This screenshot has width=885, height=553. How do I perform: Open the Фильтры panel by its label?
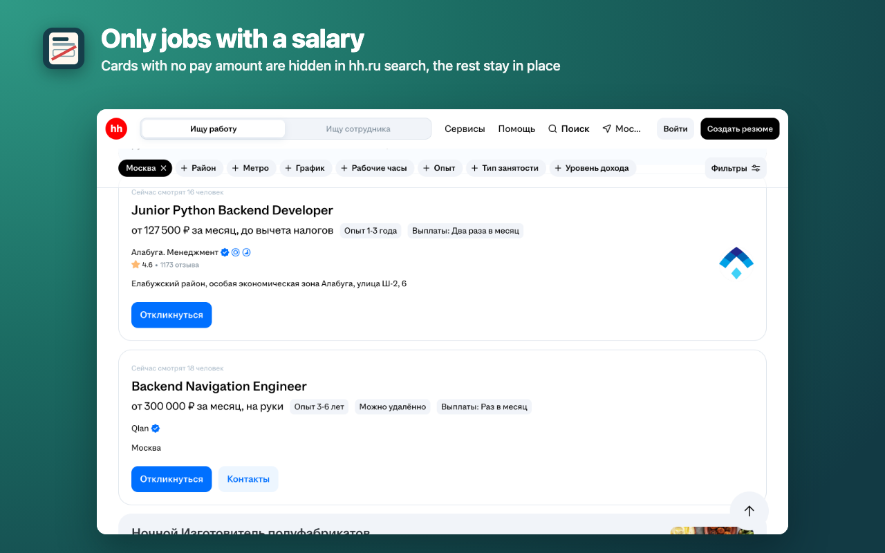pos(729,168)
